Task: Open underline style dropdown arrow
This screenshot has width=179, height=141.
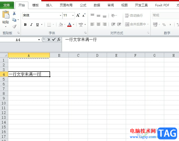Action: pos(42,24)
